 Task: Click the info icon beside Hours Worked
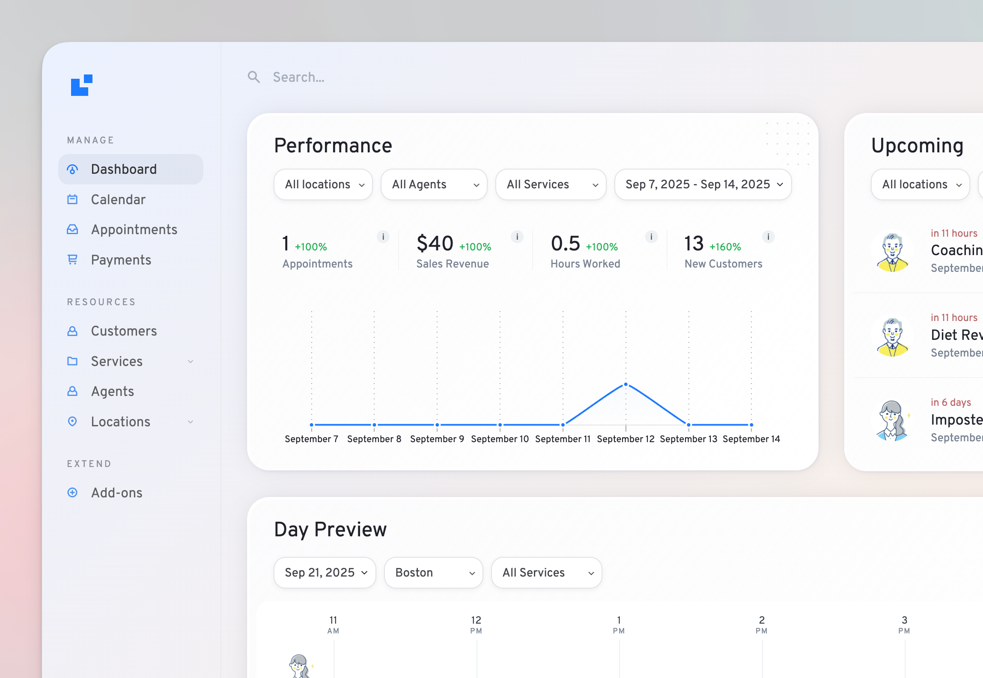pyautogui.click(x=651, y=237)
